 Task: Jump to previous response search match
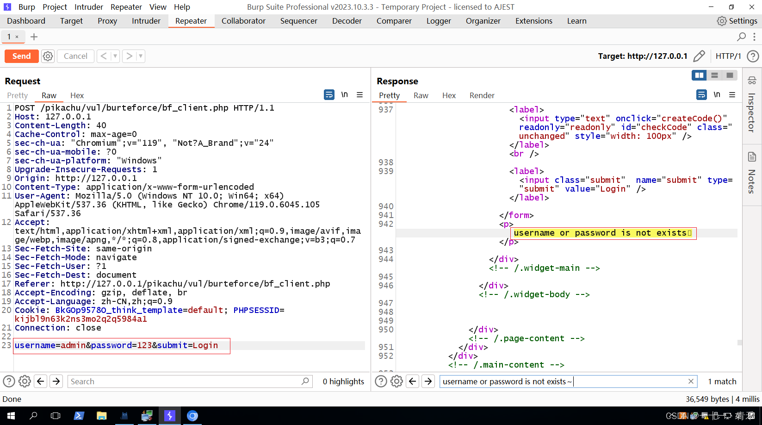(413, 381)
